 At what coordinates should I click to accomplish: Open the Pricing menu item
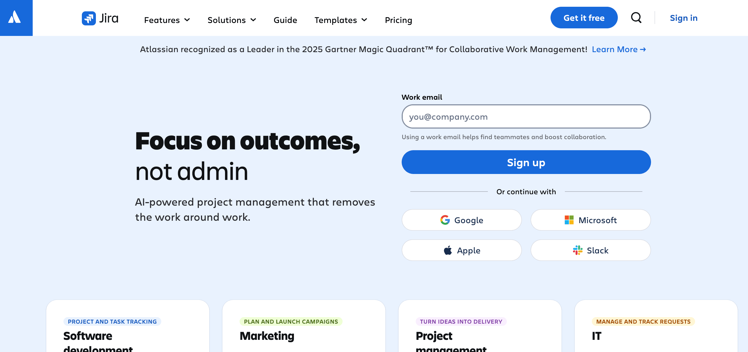click(x=398, y=20)
